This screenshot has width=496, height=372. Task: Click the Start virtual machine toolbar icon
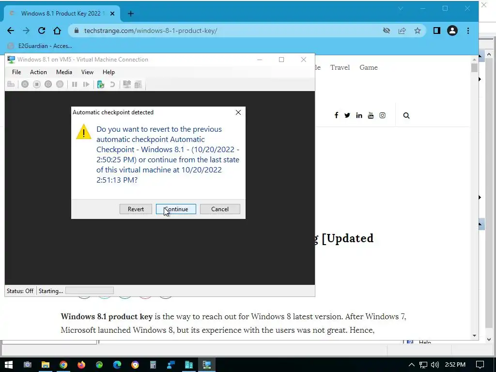pos(25,84)
